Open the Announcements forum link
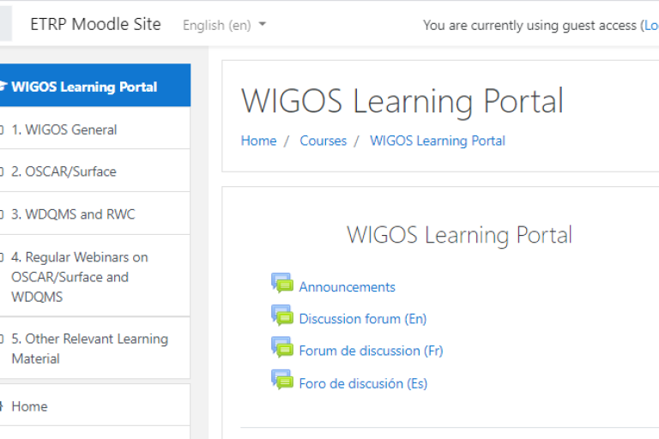Image resolution: width=659 pixels, height=439 pixels. tap(347, 287)
